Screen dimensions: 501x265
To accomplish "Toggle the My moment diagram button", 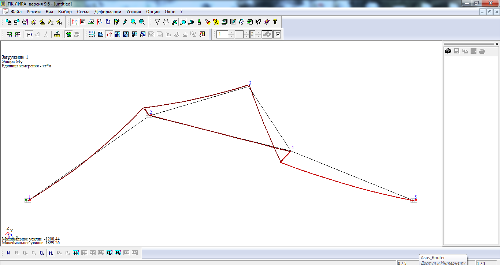I will pos(51,253).
